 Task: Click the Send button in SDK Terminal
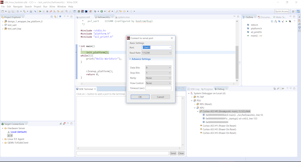pos(173,153)
